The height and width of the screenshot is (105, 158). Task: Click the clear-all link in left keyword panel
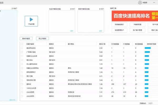(x=12, y=100)
